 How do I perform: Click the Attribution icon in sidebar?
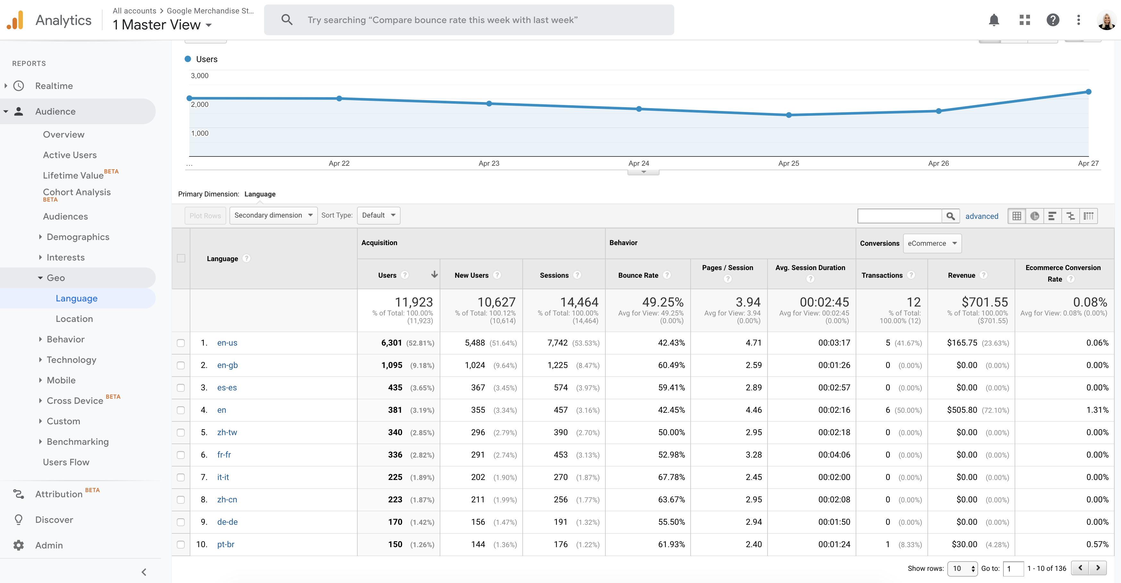coord(19,494)
